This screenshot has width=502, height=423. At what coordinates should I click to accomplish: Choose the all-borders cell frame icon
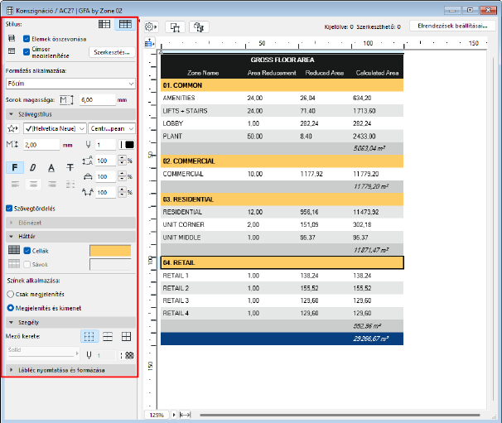(x=127, y=336)
